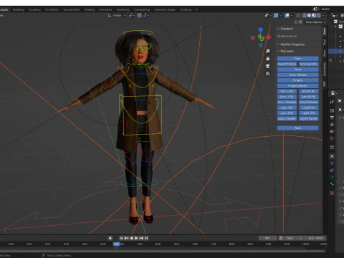Viewport: 344px width, 258px height.
Task: Select wireframe viewport shading
Action: (x=305, y=16)
